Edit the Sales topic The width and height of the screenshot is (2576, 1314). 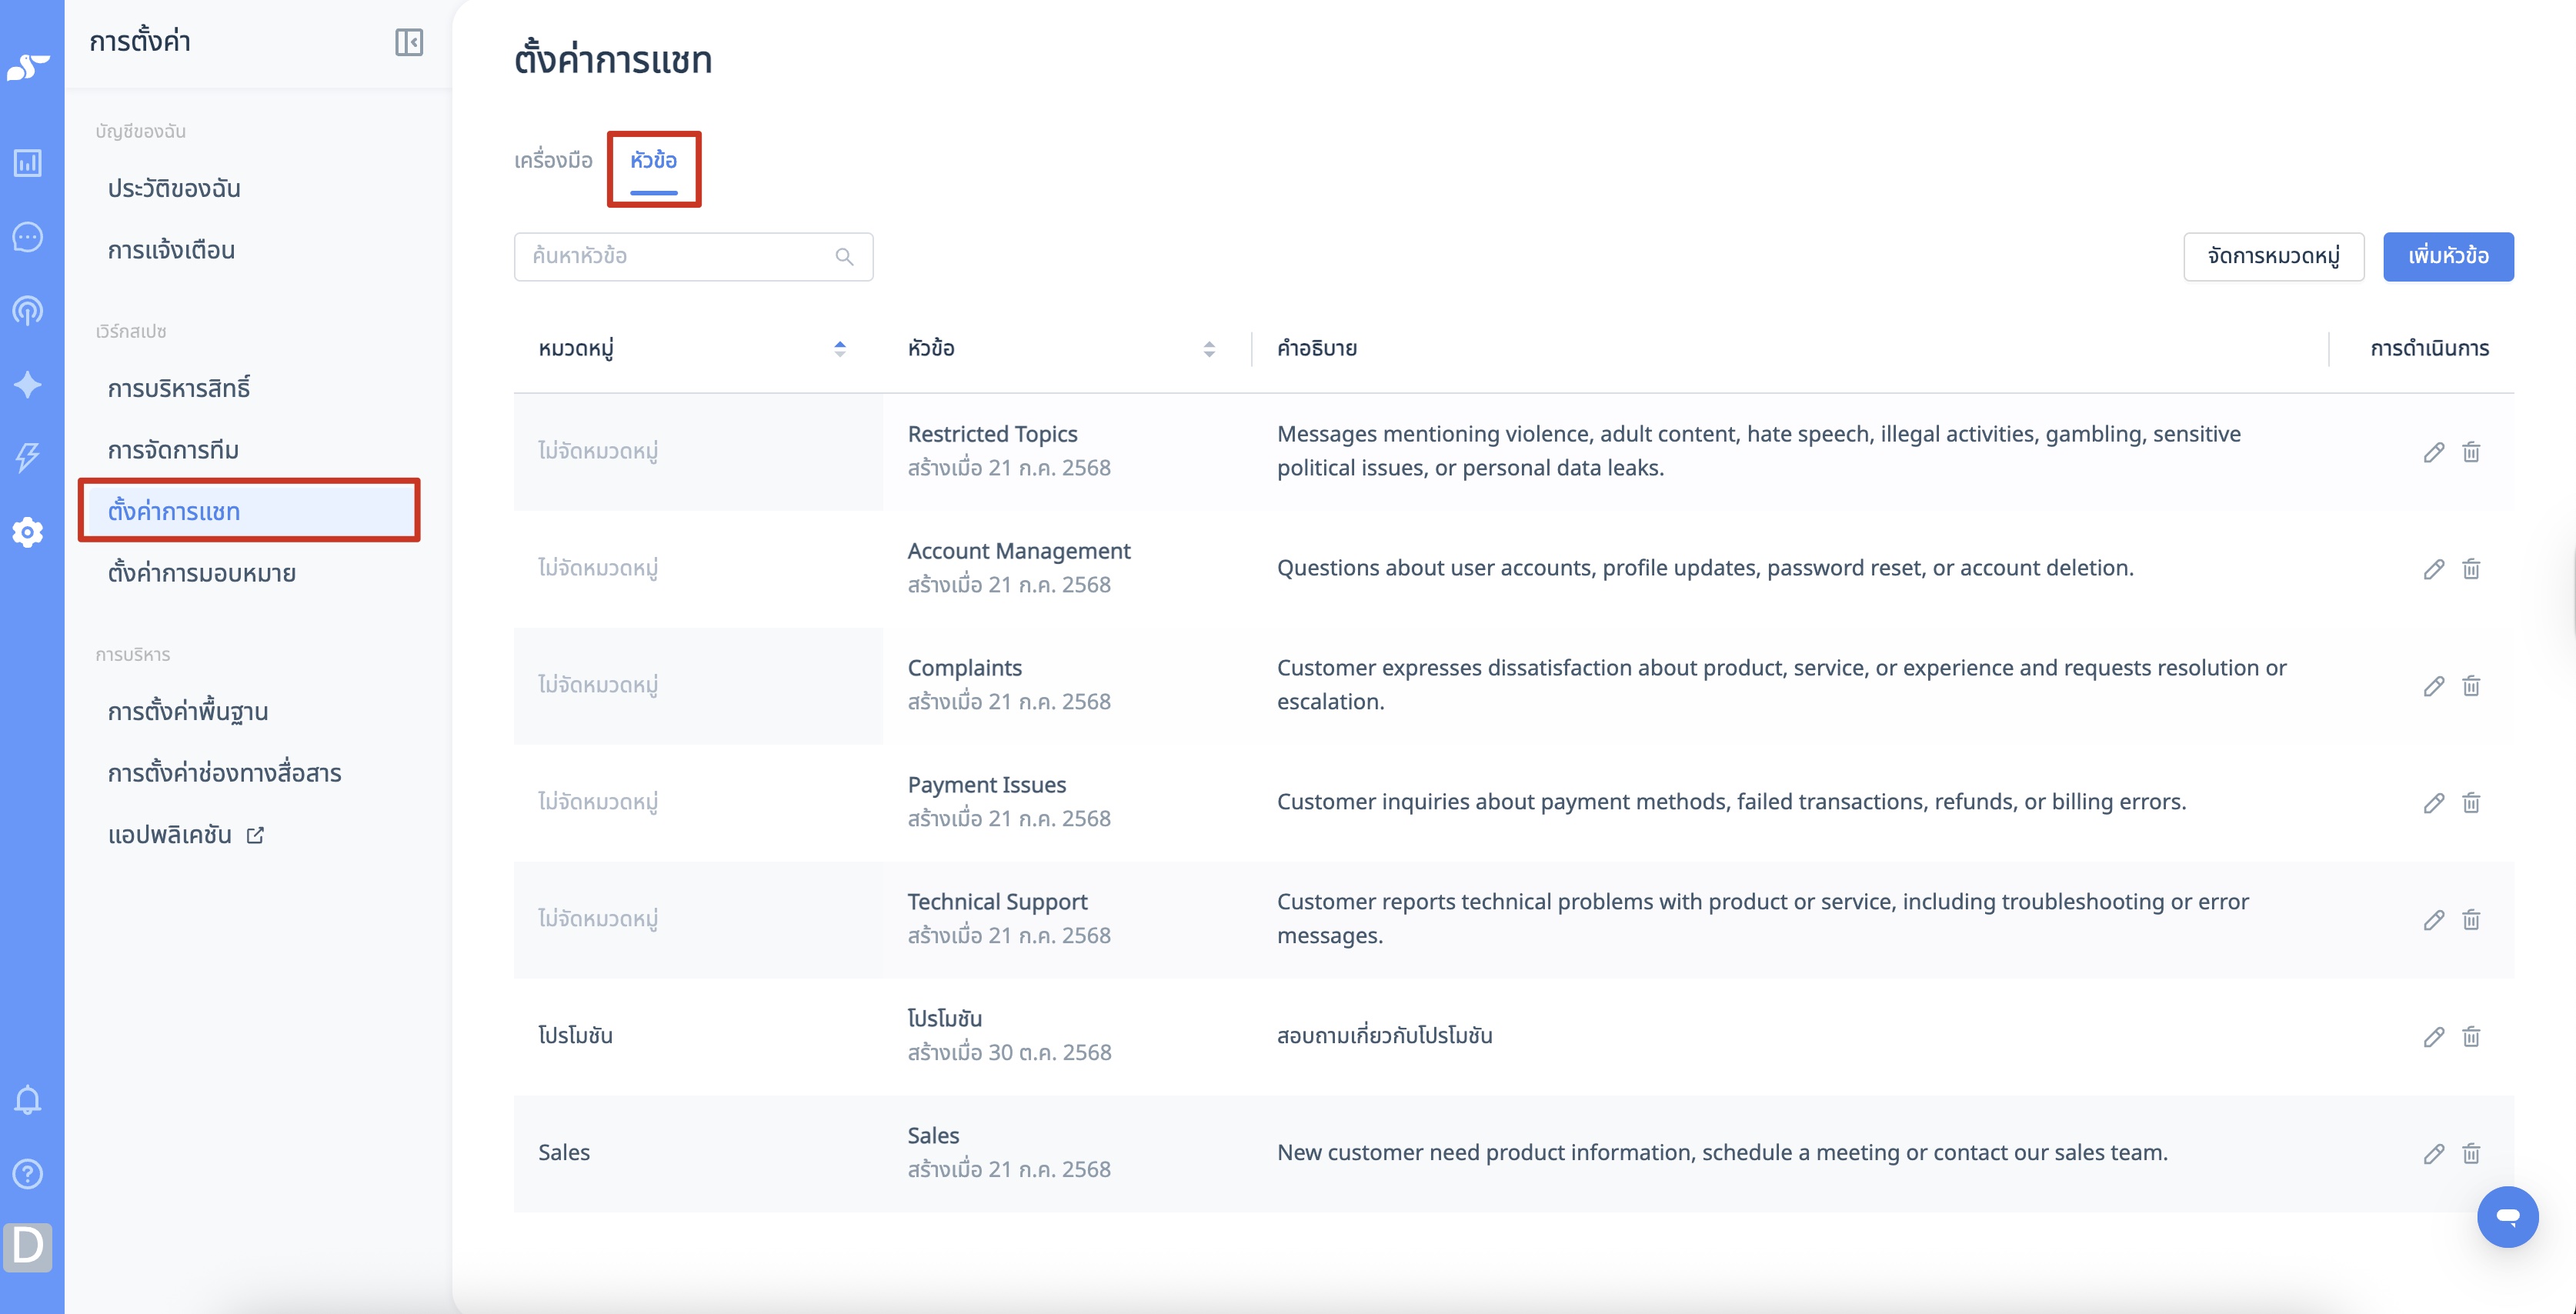pos(2433,1154)
